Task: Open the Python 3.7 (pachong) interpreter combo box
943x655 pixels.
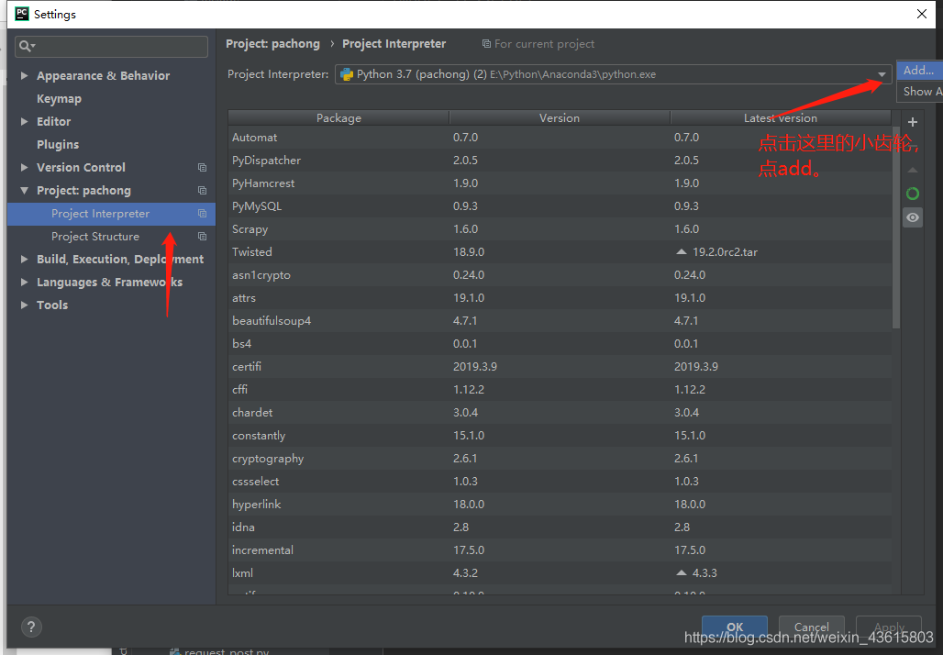Action: [613, 74]
